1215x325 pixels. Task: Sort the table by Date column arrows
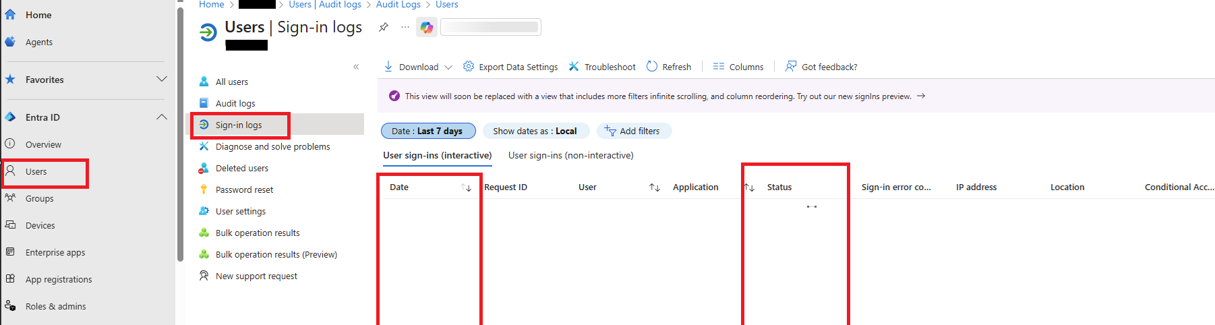pos(466,187)
